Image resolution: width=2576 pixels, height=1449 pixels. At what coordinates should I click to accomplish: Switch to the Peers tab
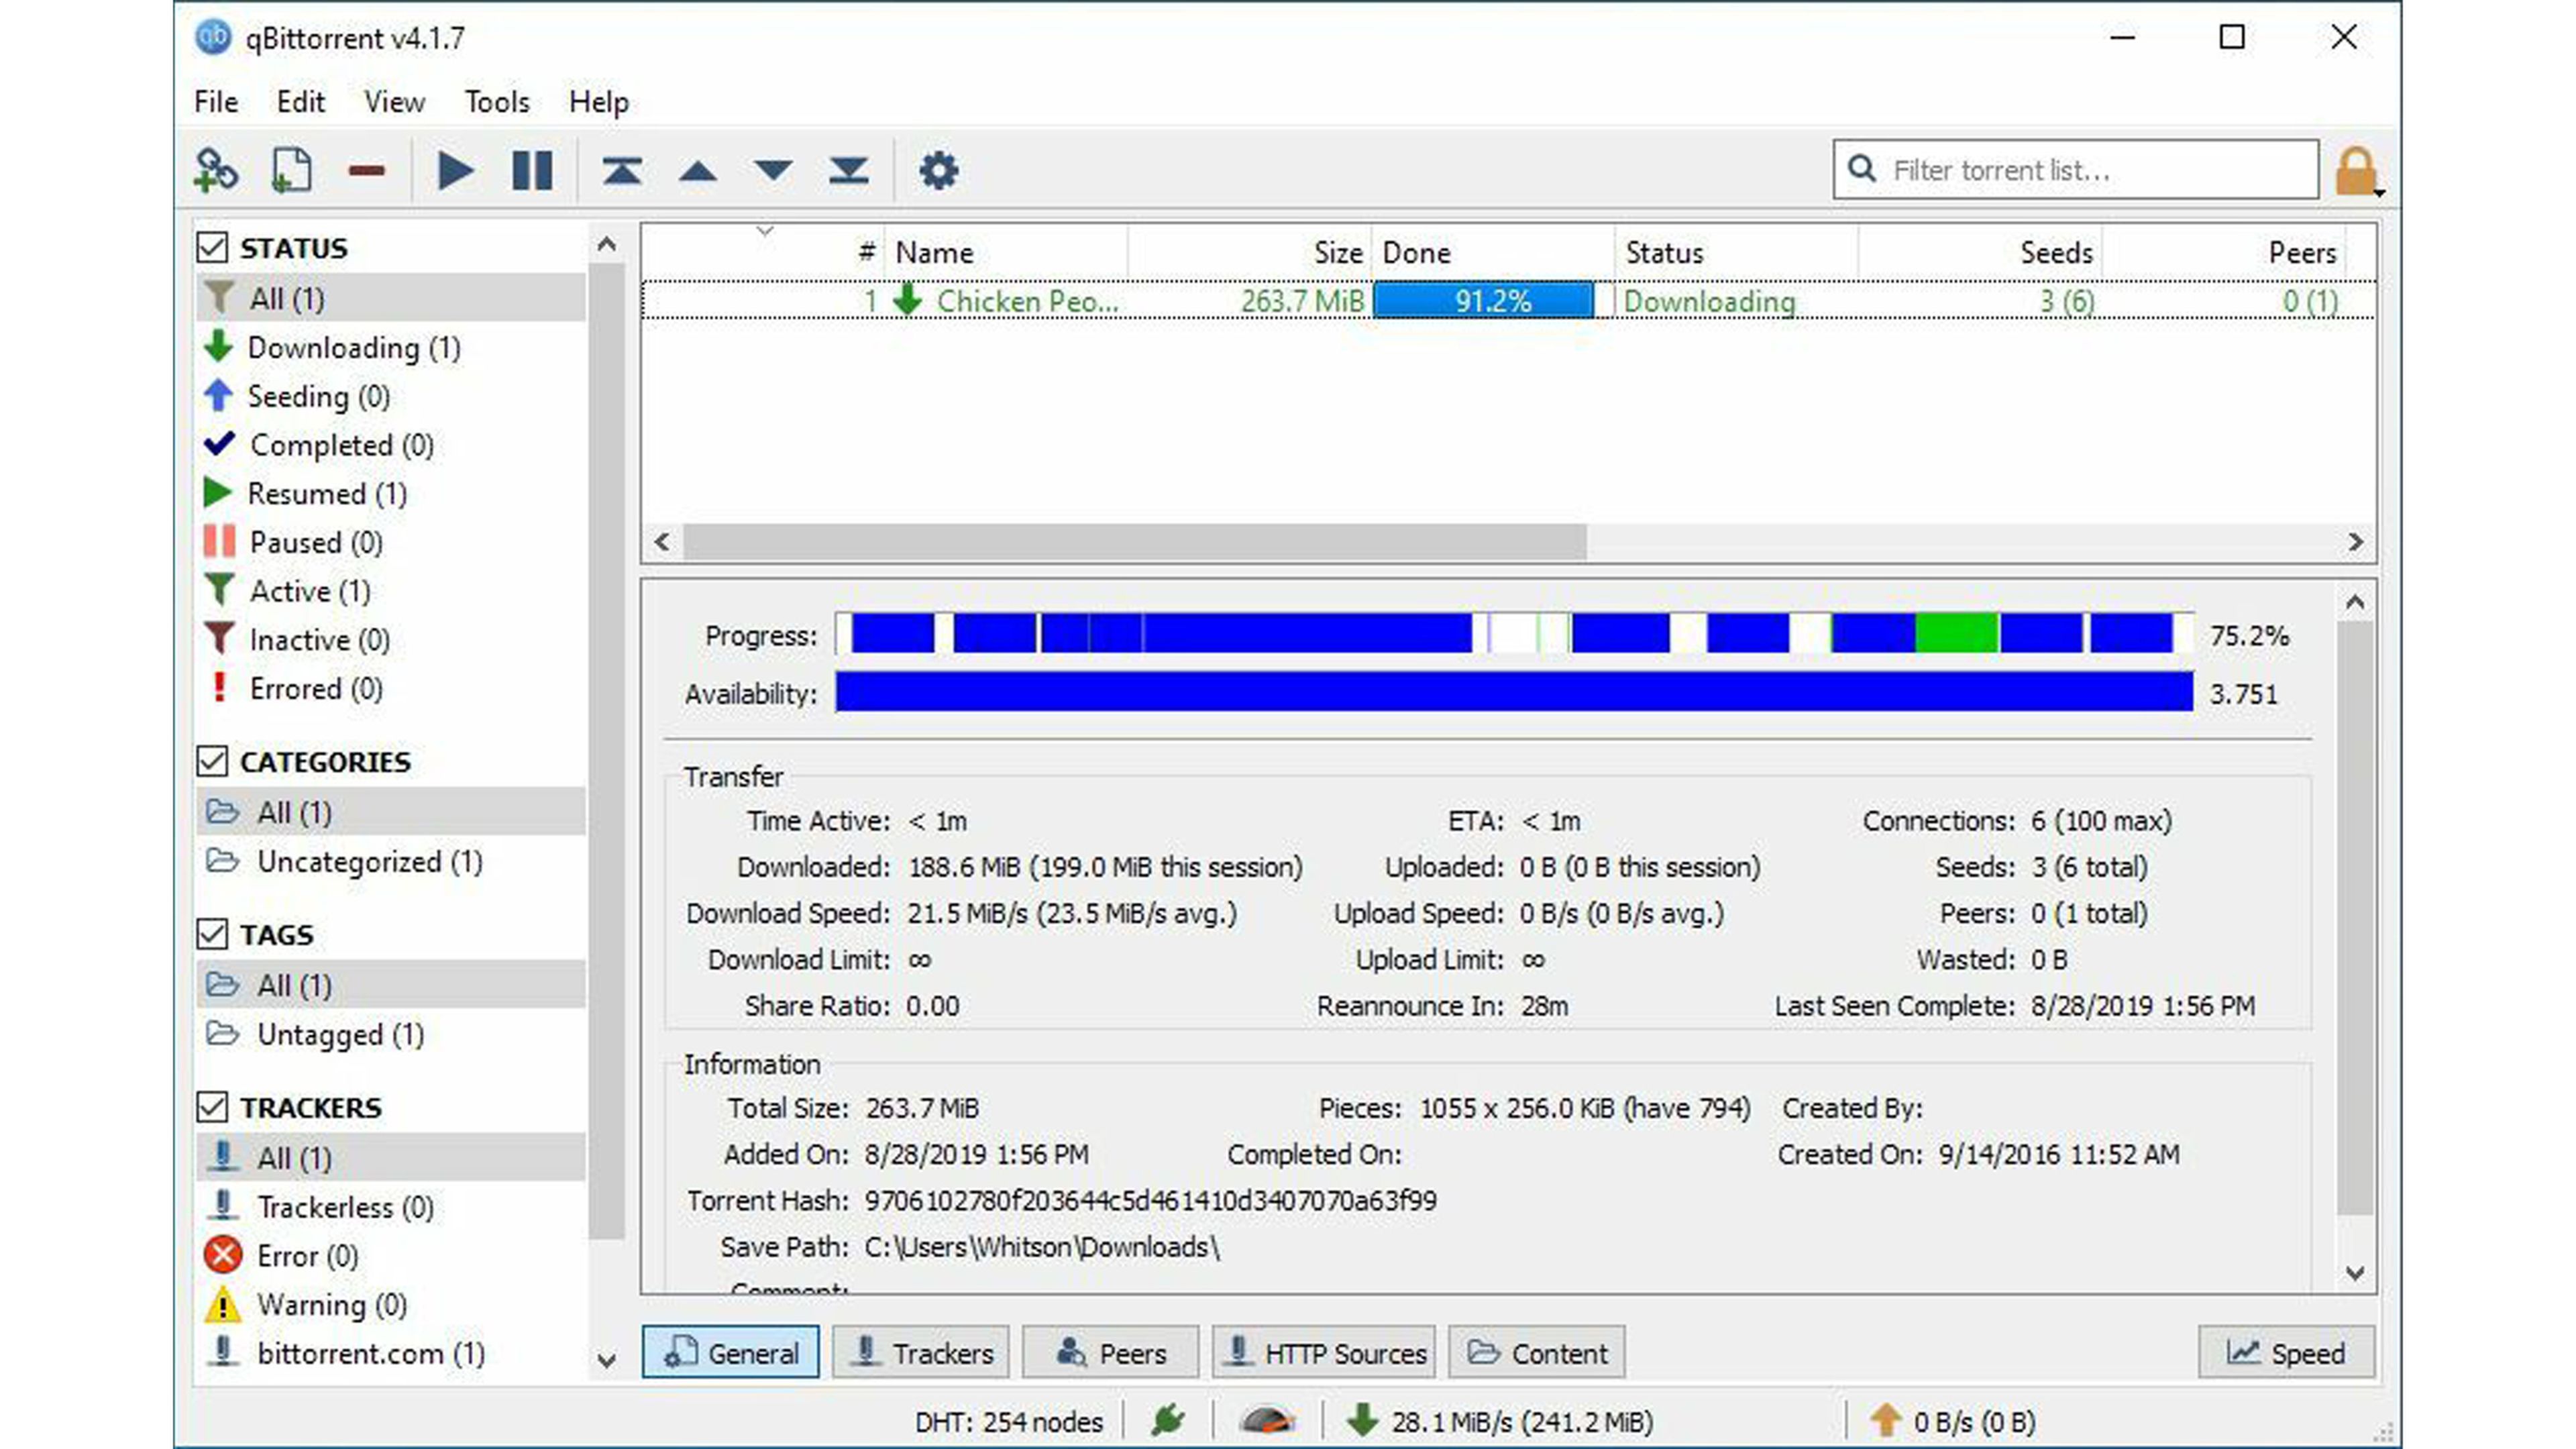point(1111,1353)
